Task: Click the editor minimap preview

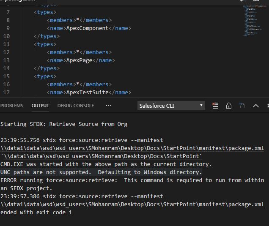Action: [x=255, y=21]
